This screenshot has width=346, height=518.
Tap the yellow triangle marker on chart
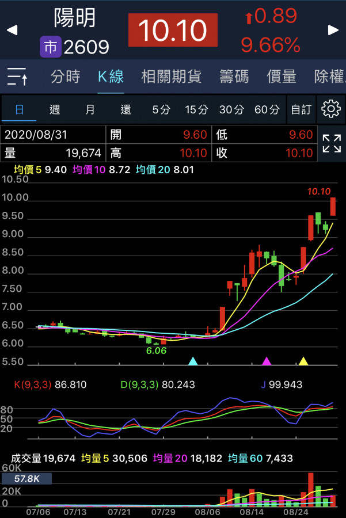click(303, 361)
